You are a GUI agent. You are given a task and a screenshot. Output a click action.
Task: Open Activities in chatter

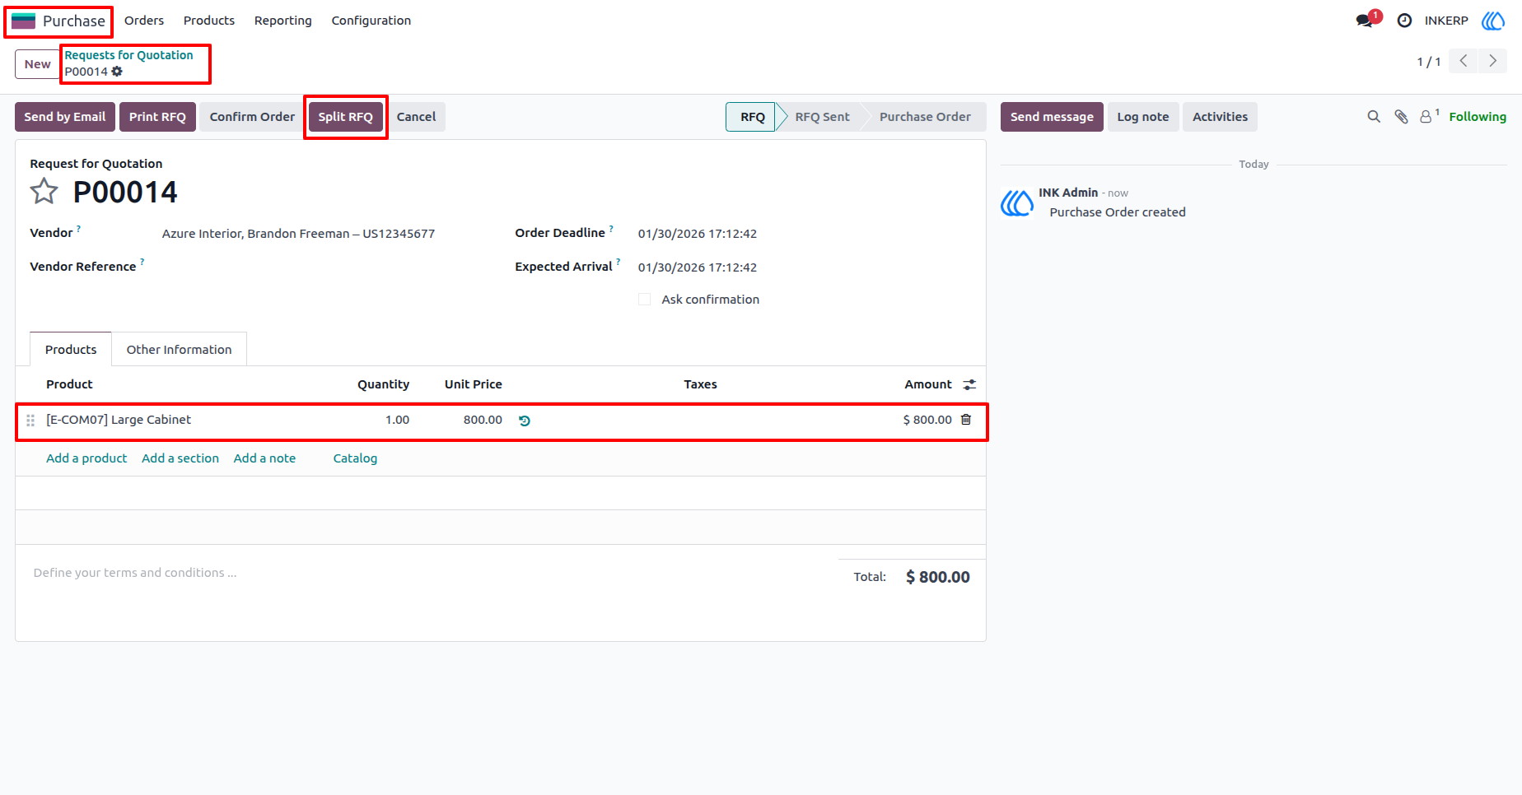[1220, 117]
